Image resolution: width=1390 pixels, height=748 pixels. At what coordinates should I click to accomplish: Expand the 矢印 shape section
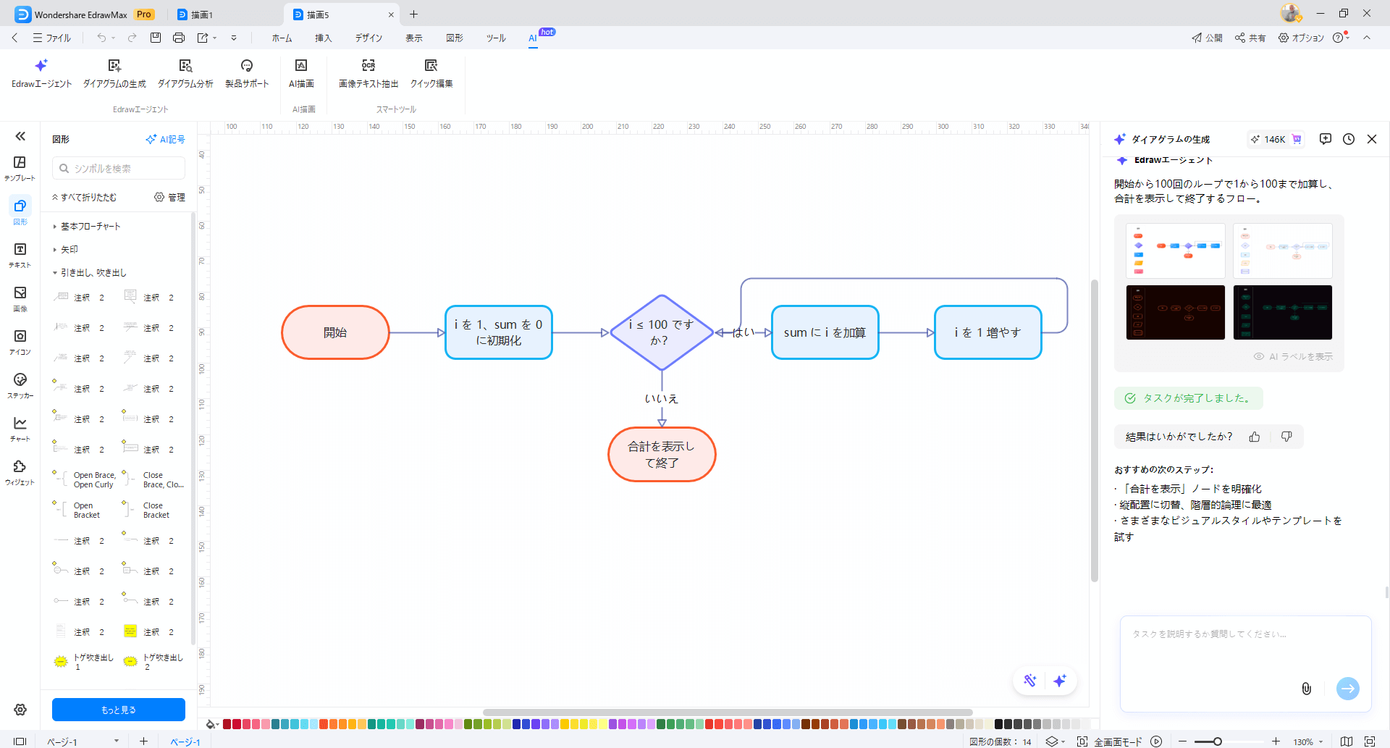point(68,248)
